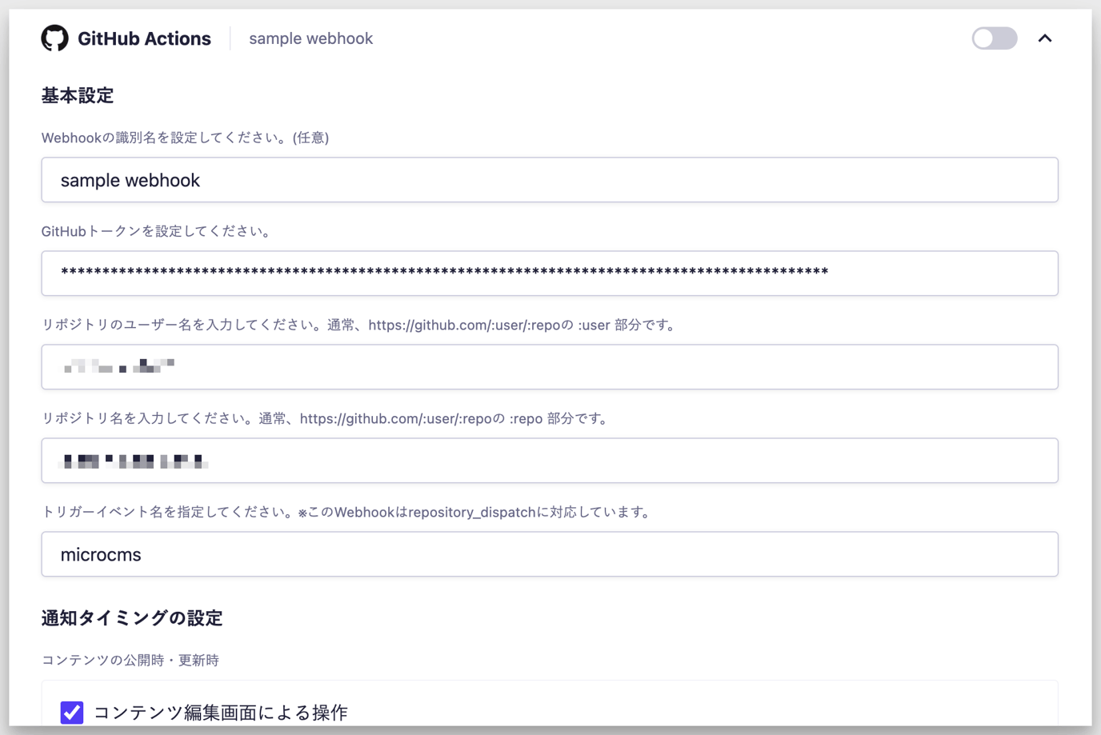Click the 基本設定 section heading

[78, 95]
